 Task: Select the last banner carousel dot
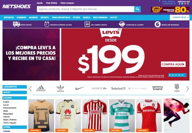(x=185, y=75)
